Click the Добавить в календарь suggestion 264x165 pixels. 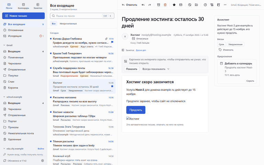pos(237,69)
